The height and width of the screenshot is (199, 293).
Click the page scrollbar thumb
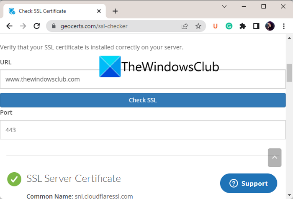(290, 73)
